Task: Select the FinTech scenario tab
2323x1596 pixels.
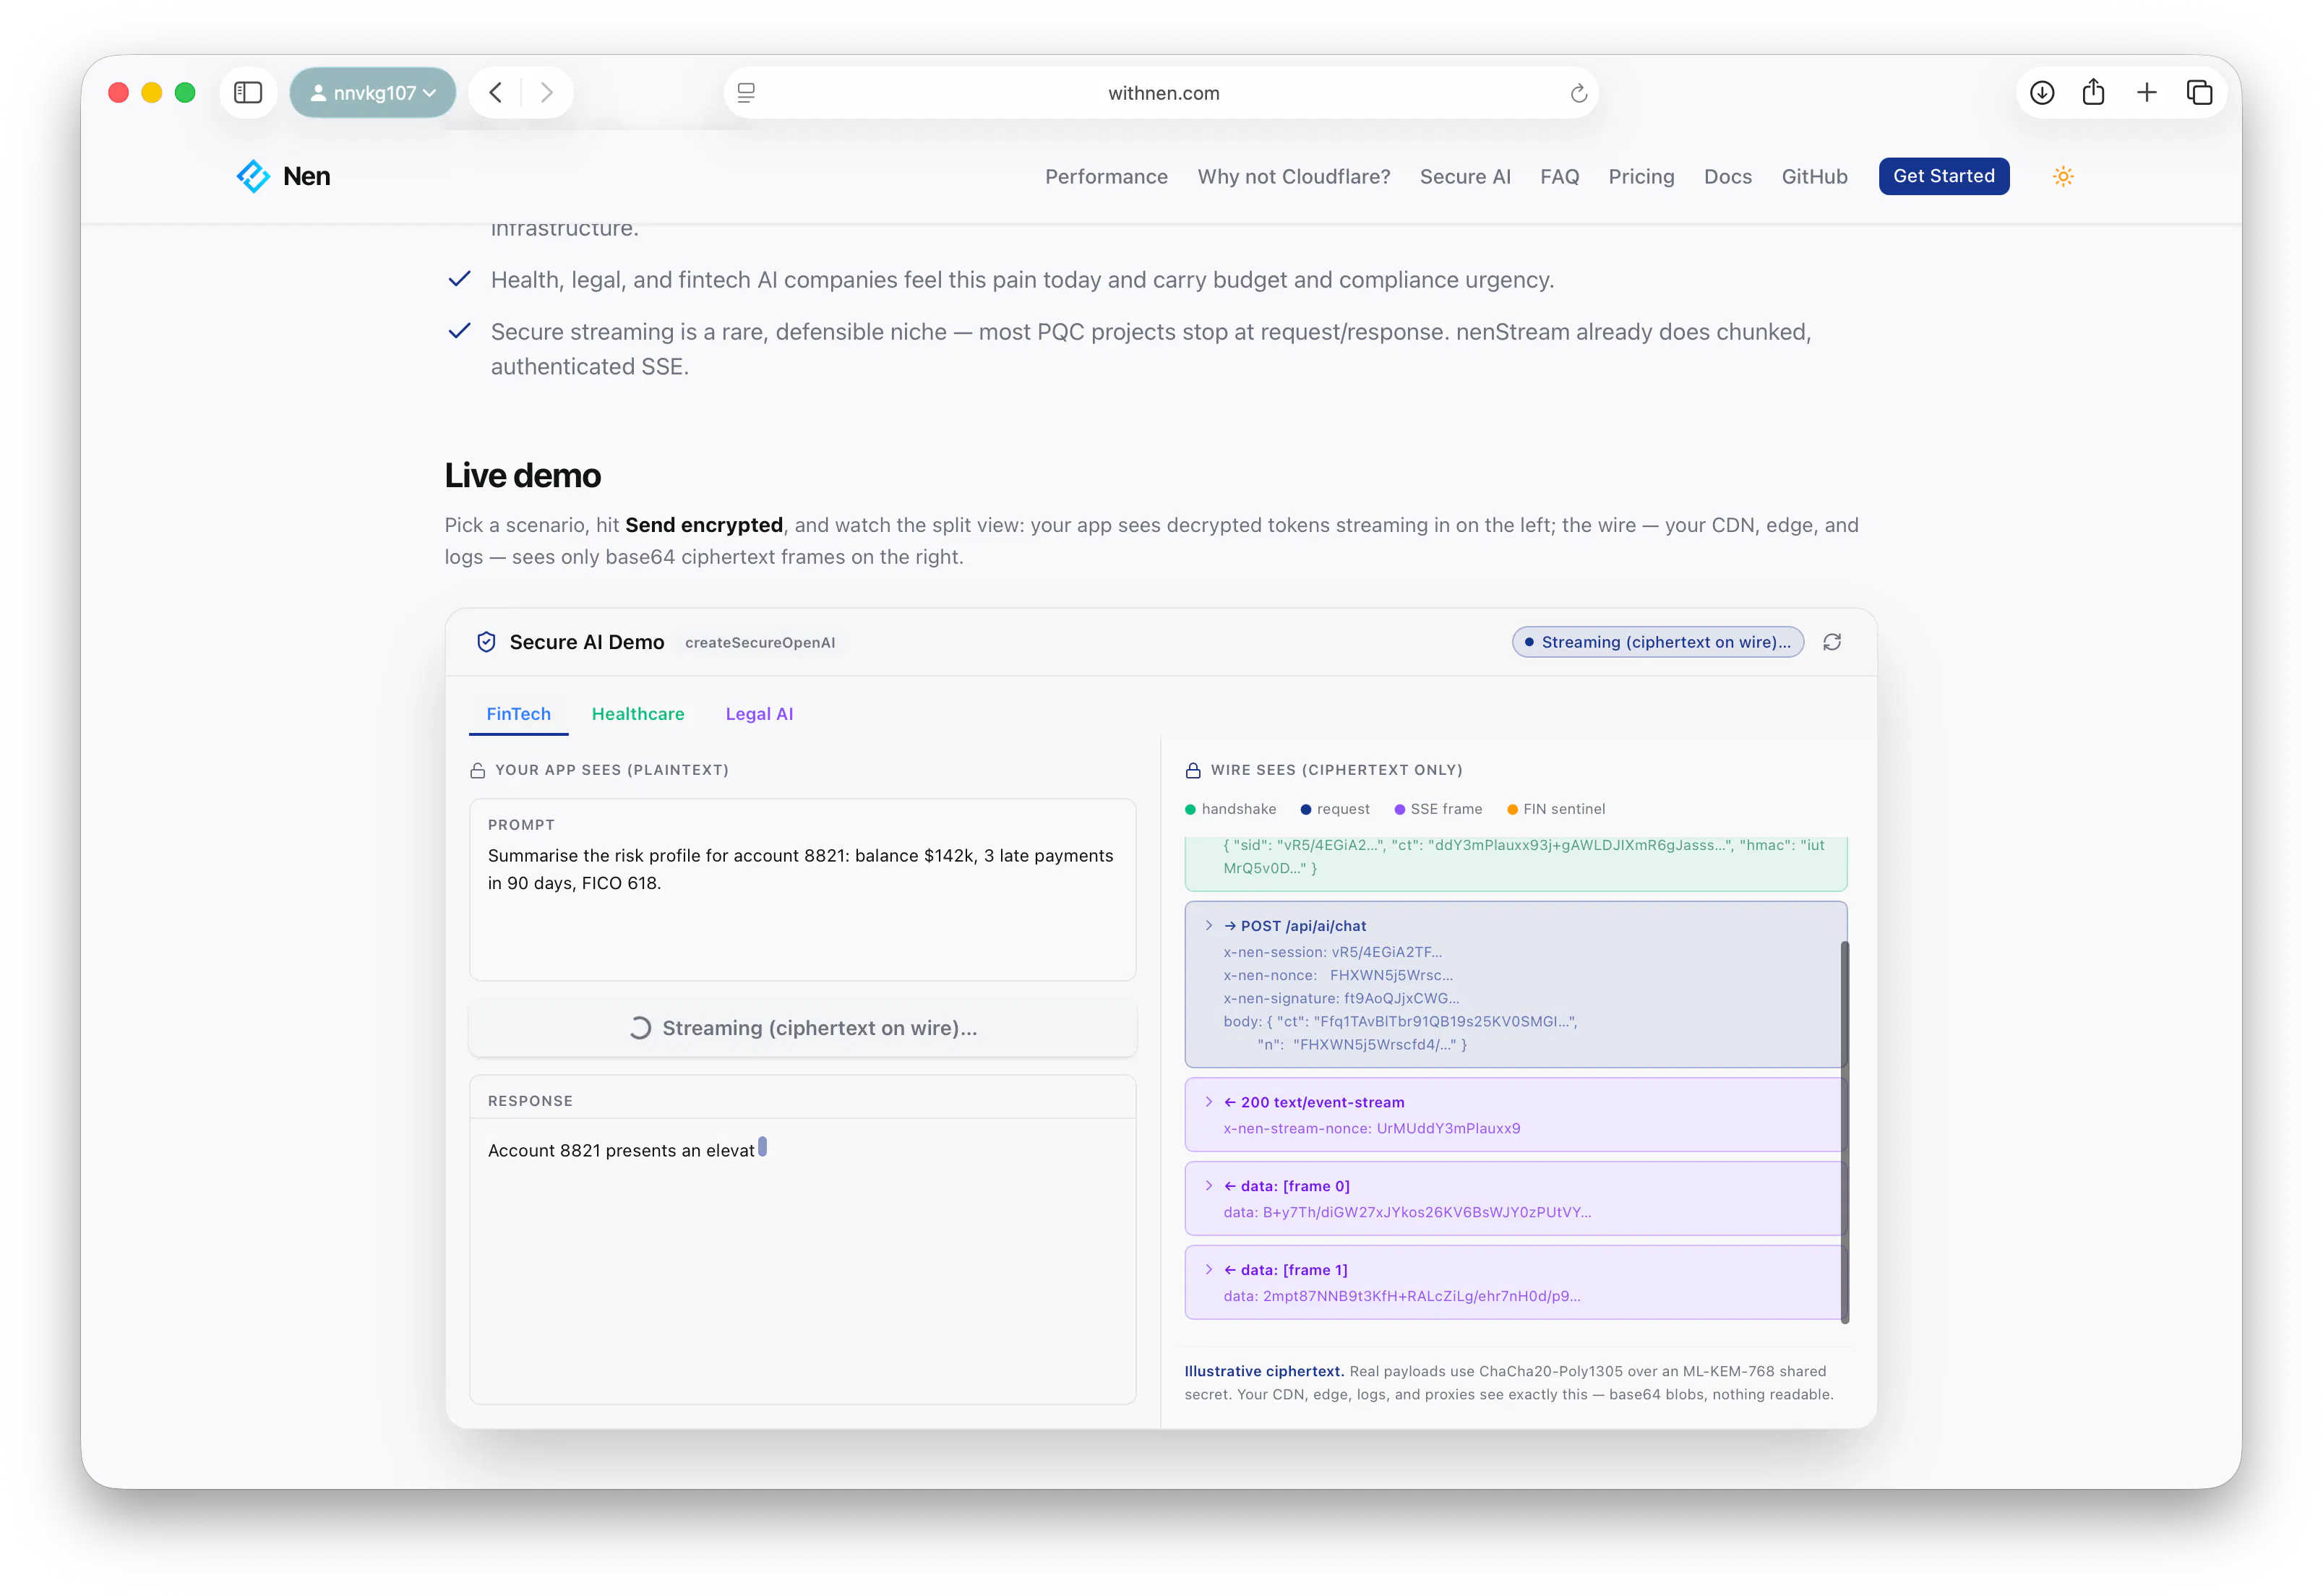Action: coord(518,714)
